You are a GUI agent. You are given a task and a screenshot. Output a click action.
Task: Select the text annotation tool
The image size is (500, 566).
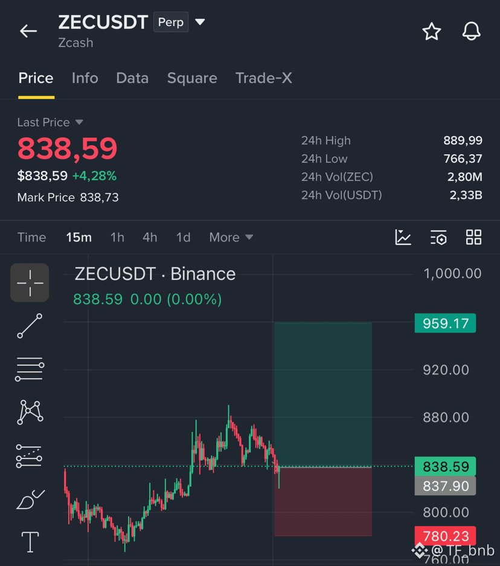pos(30,542)
